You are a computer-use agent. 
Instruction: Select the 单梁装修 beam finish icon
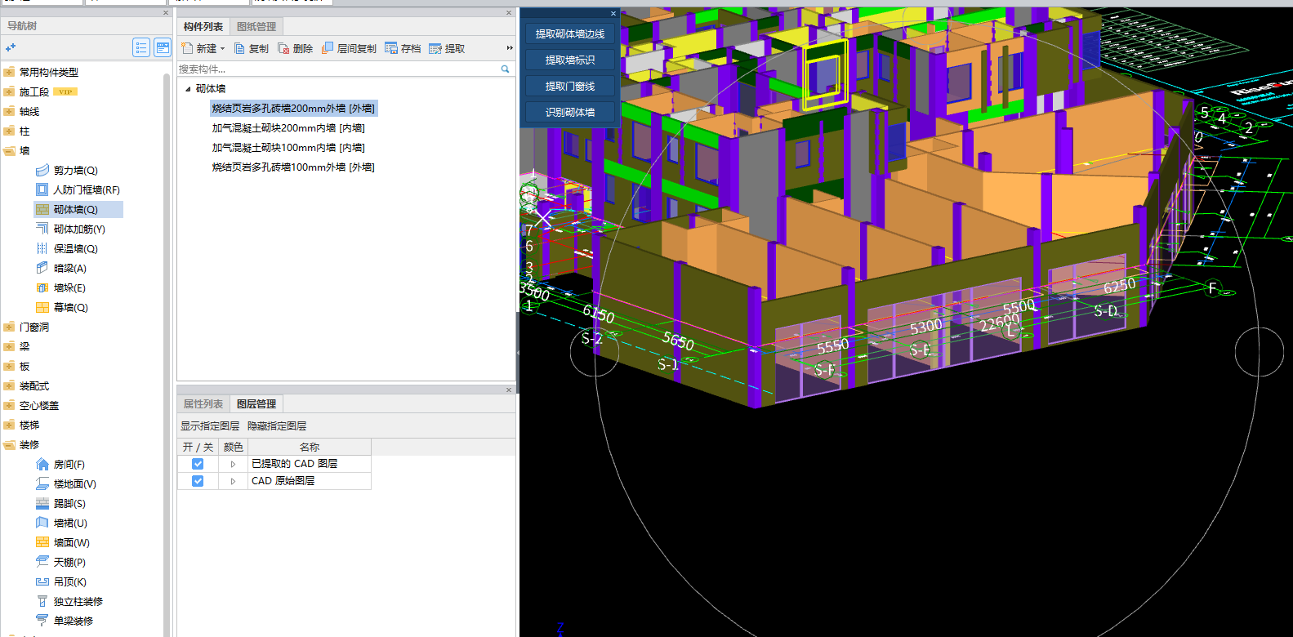pos(42,621)
